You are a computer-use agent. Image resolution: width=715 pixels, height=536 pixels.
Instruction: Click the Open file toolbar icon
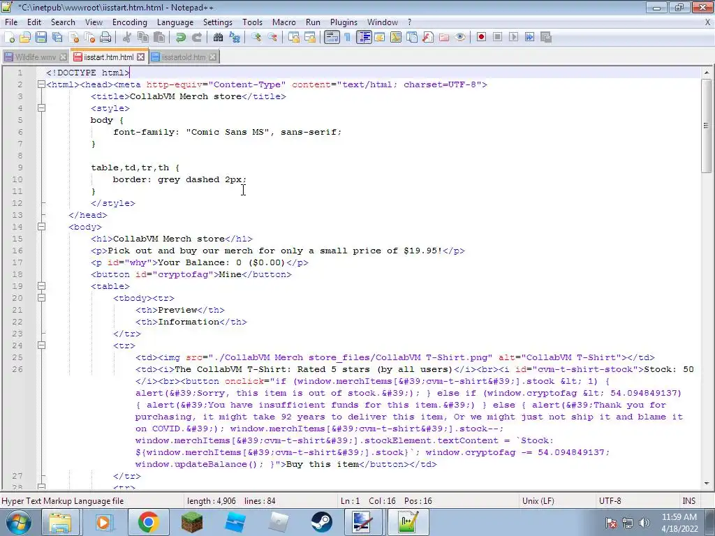25,38
